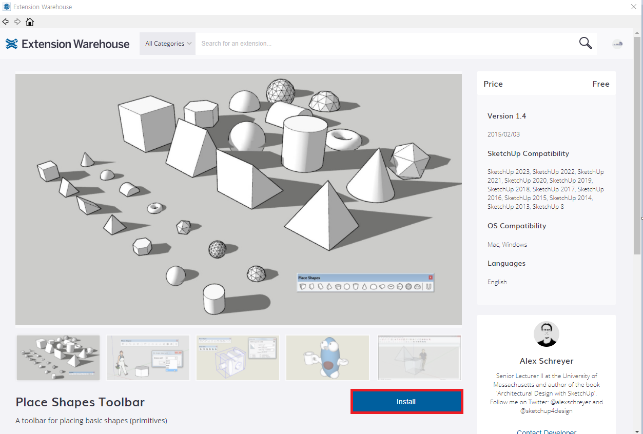Select the fourth thumbnail with blue character
The width and height of the screenshot is (643, 434).
pos(327,358)
